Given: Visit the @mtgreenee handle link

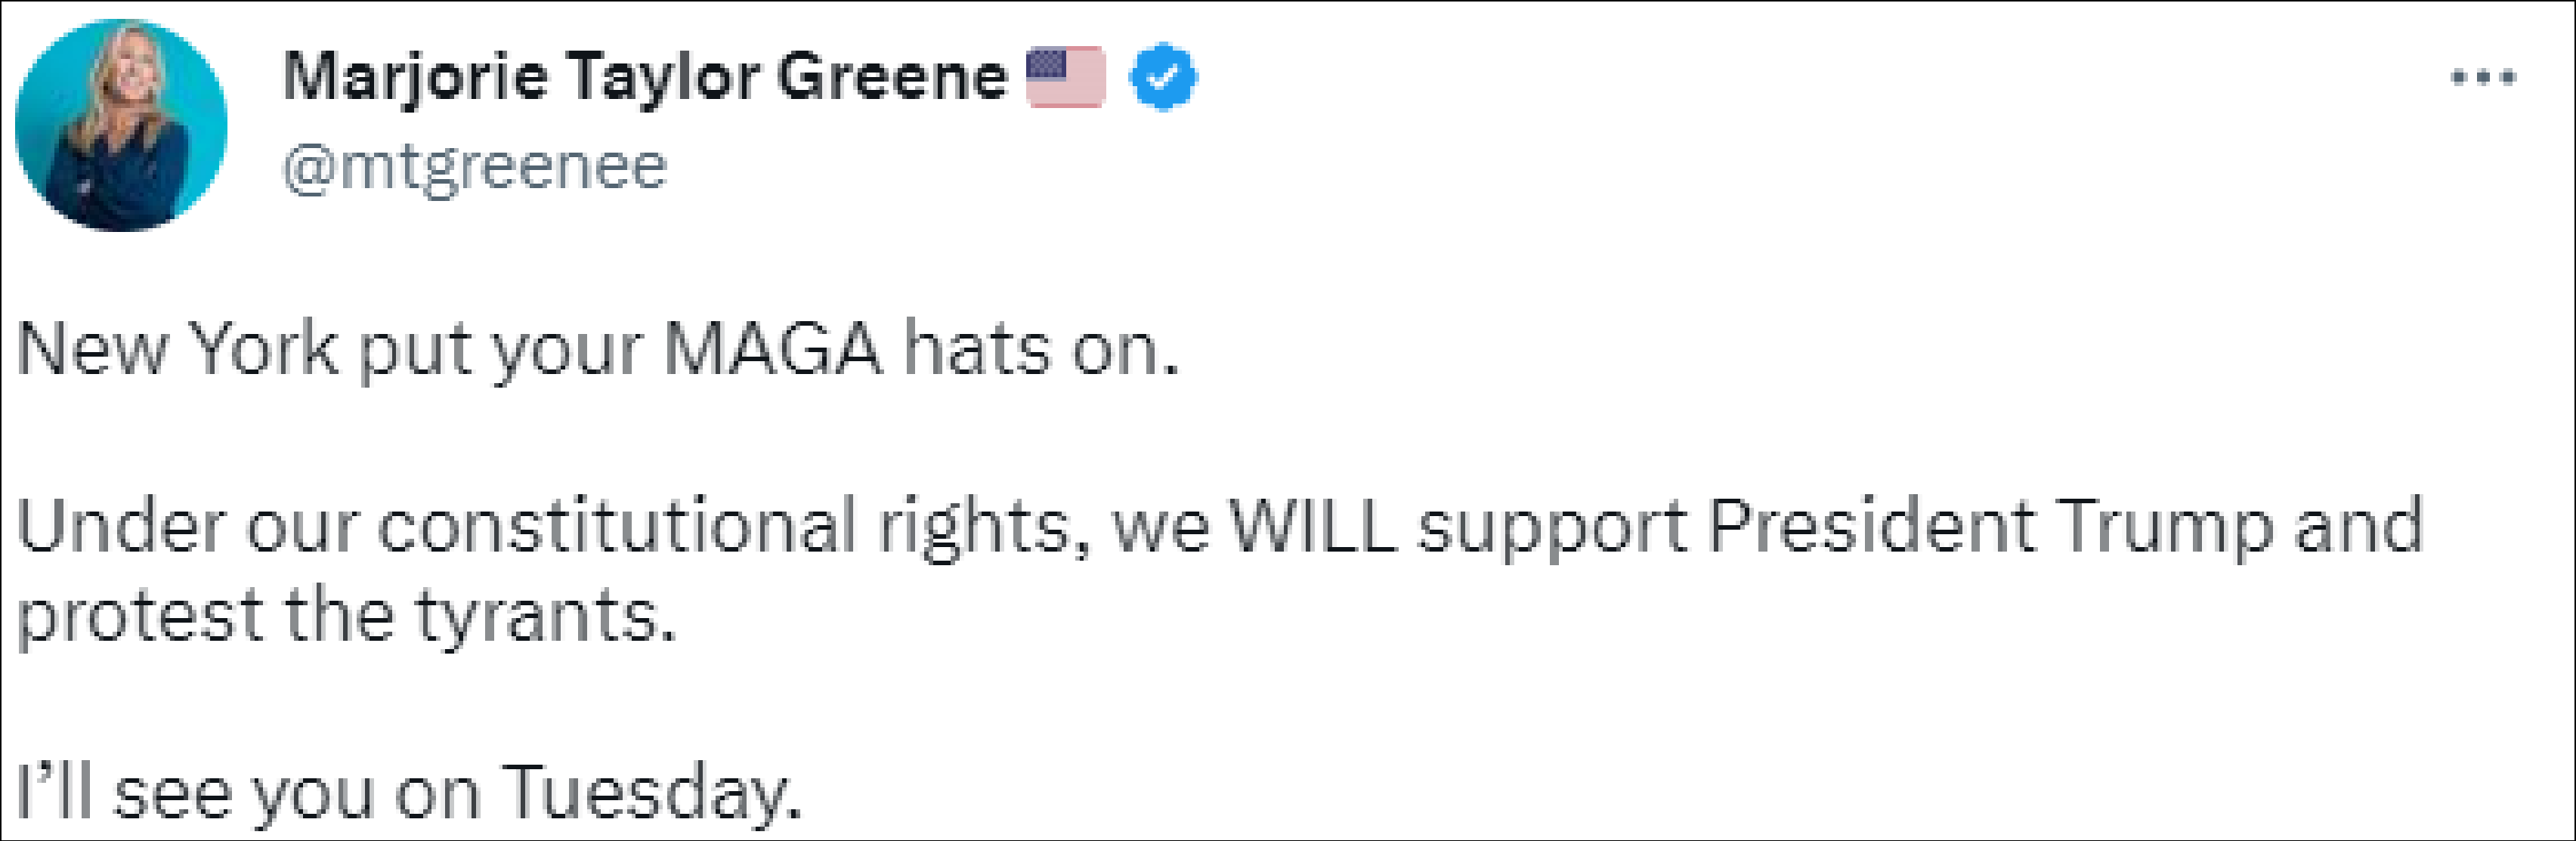Looking at the screenshot, I should [474, 166].
